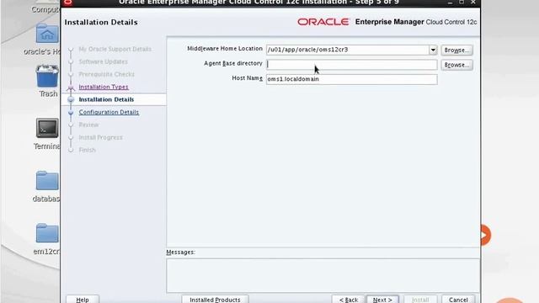Click the Oracle red icon in title bar
The height and width of the screenshot is (303, 539).
coord(68,3)
